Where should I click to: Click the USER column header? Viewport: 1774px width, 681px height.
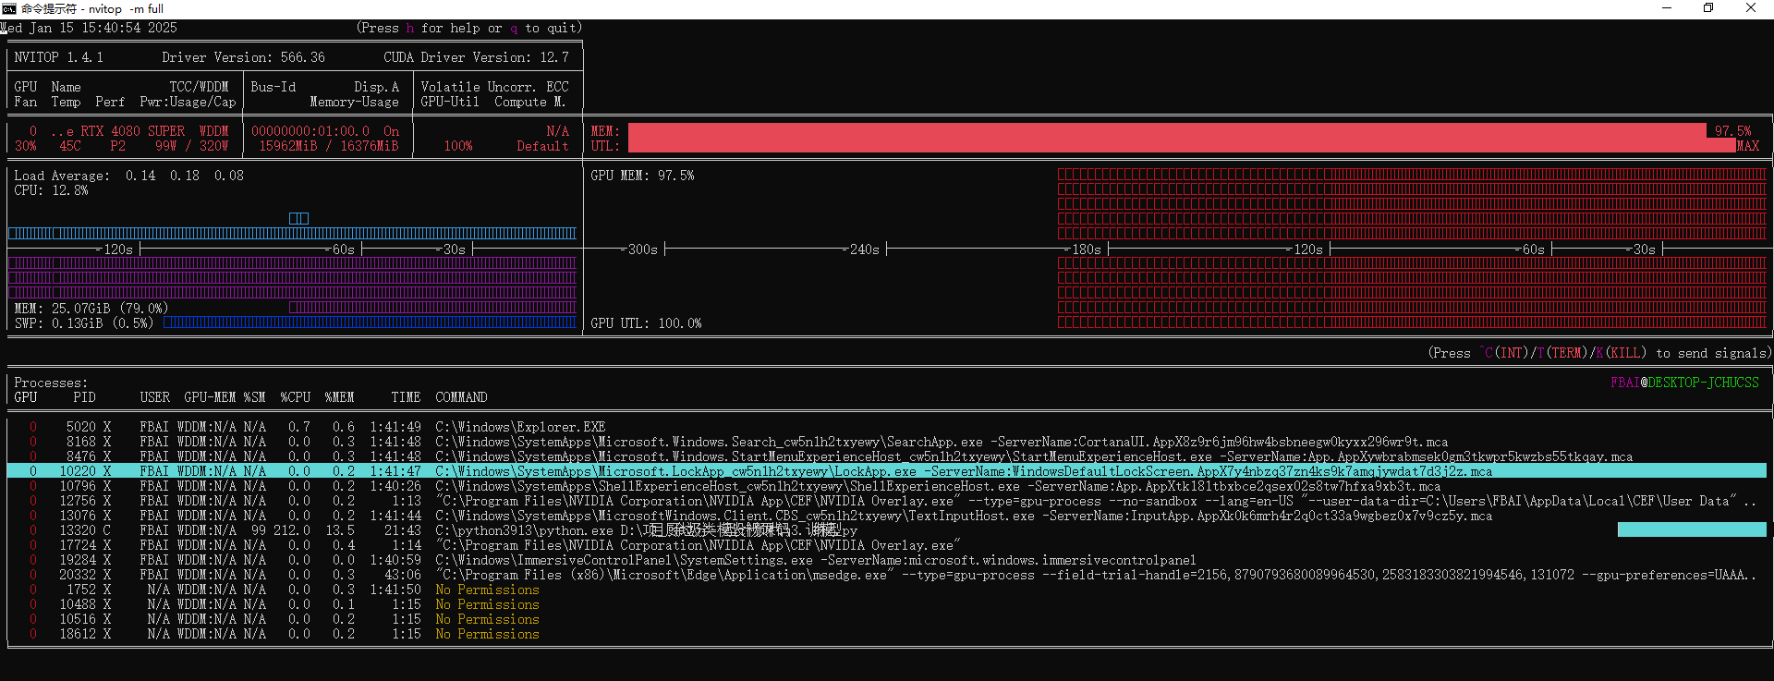(154, 397)
